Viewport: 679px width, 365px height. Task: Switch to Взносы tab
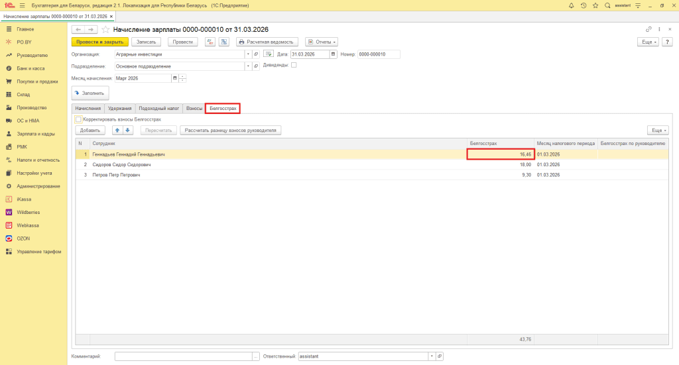point(194,109)
